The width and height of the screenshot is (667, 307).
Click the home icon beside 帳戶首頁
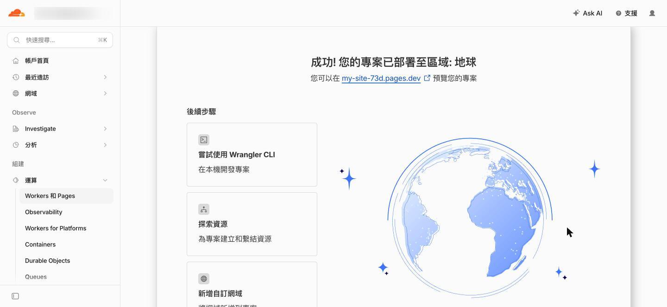(x=16, y=61)
